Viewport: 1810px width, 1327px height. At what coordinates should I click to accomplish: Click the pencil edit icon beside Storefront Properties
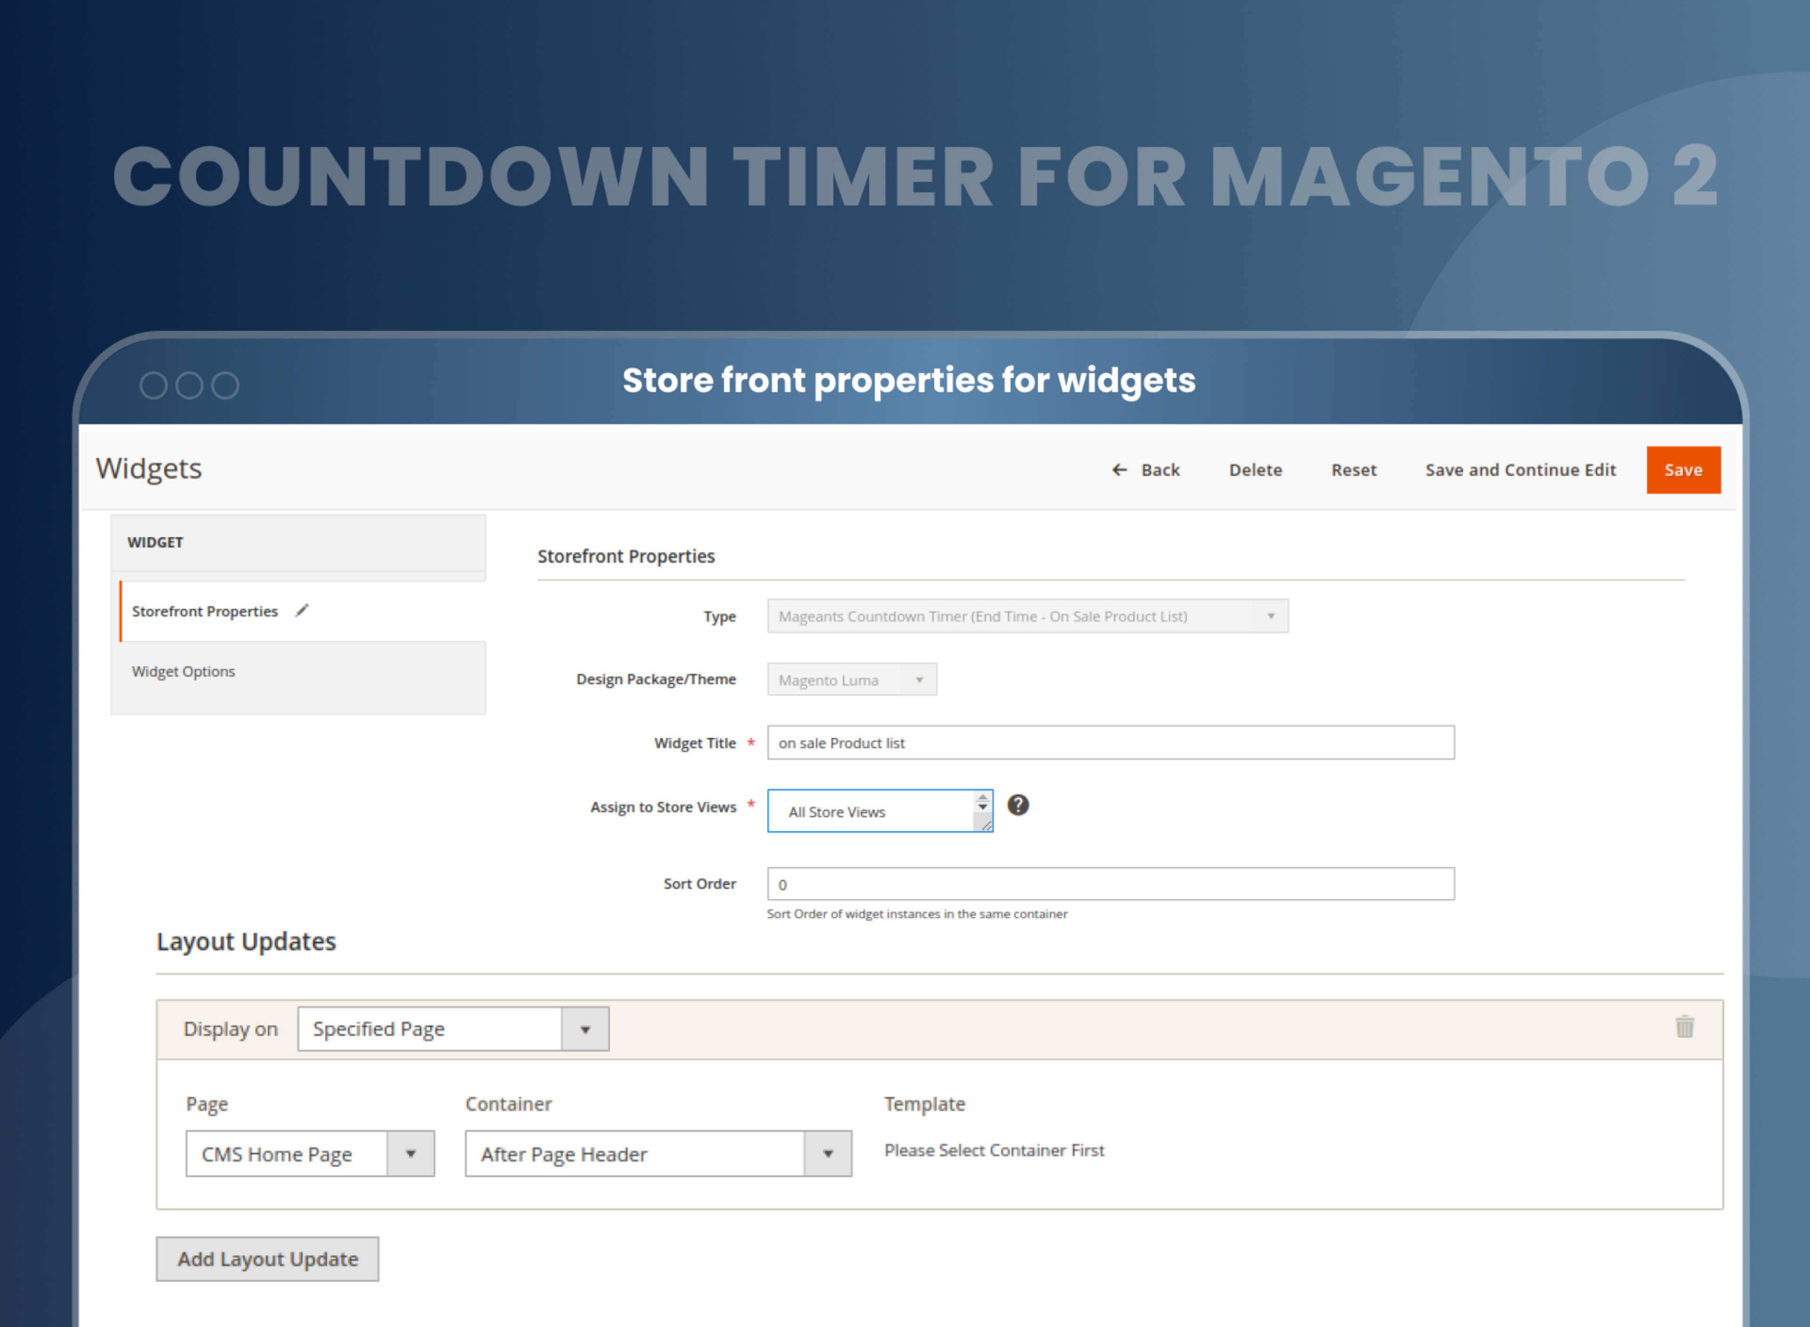[302, 610]
